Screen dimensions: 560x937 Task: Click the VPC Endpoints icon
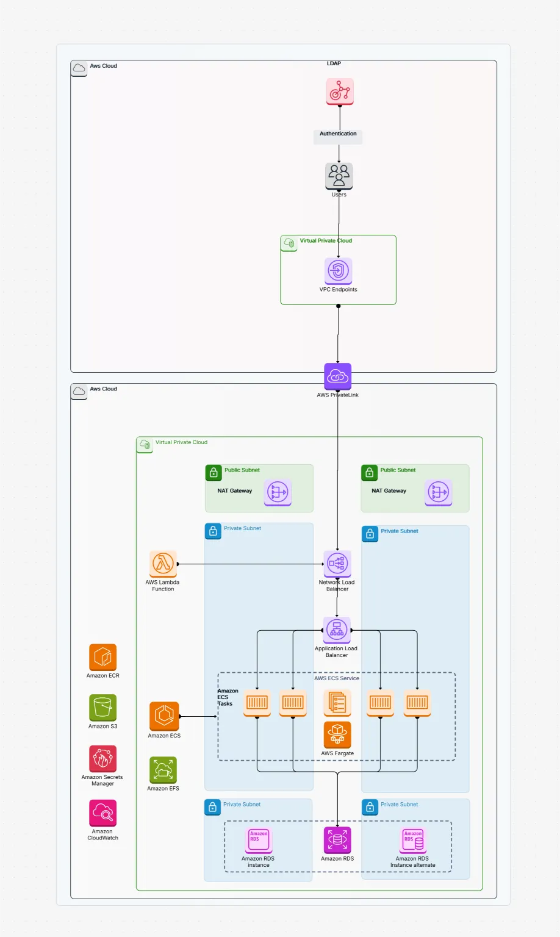(338, 270)
